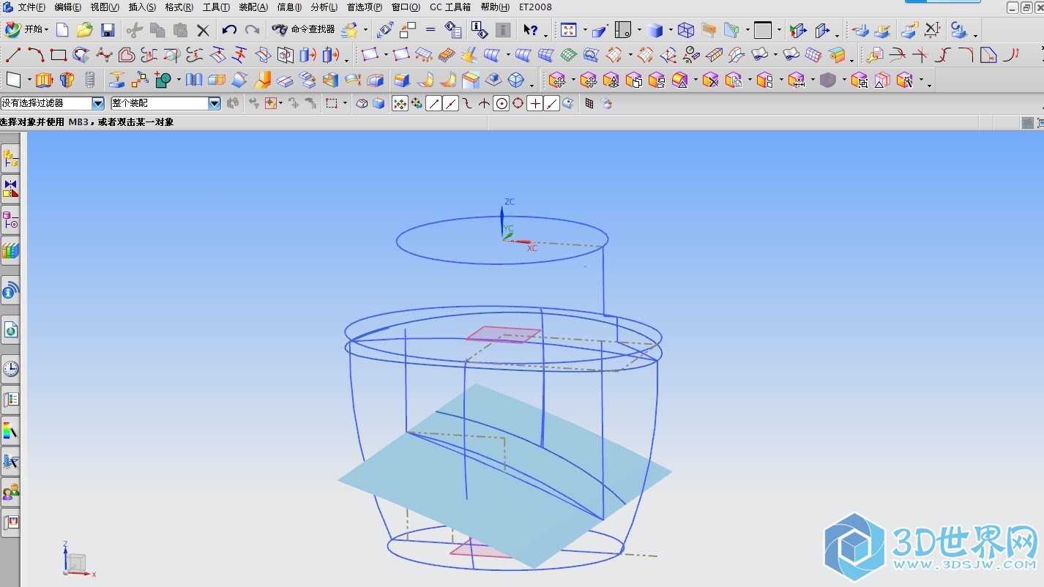Viewport: 1044px width, 587px height.
Task: Select the Rectangle curve tool
Action: [59, 55]
